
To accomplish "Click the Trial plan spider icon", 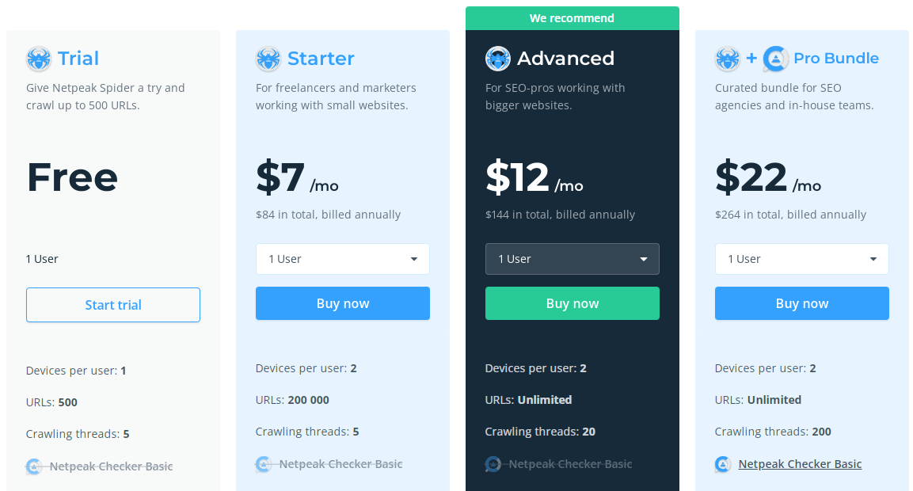I will point(39,59).
